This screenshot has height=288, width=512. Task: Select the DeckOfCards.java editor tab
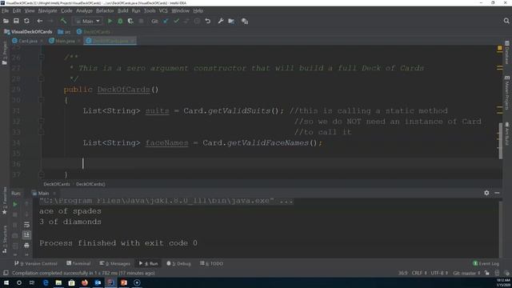pos(110,41)
